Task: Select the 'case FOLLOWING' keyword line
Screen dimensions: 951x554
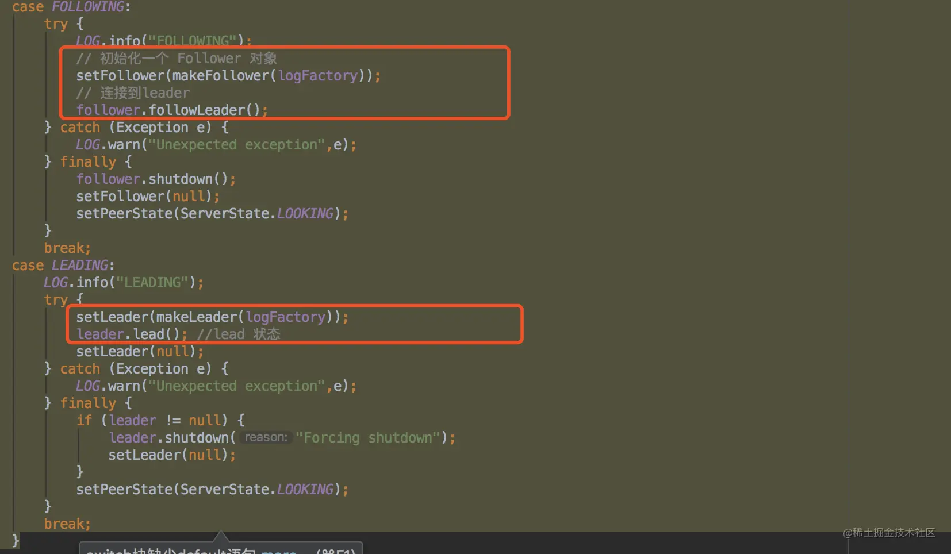Action: pyautogui.click(x=71, y=7)
